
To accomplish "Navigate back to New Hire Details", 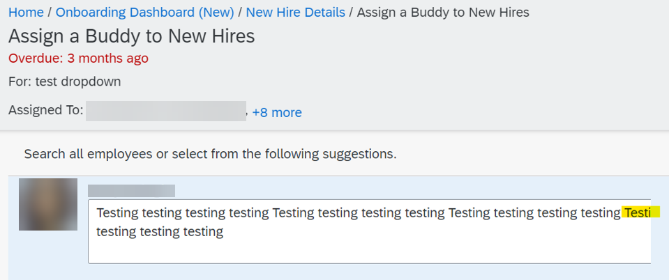I will pos(295,13).
